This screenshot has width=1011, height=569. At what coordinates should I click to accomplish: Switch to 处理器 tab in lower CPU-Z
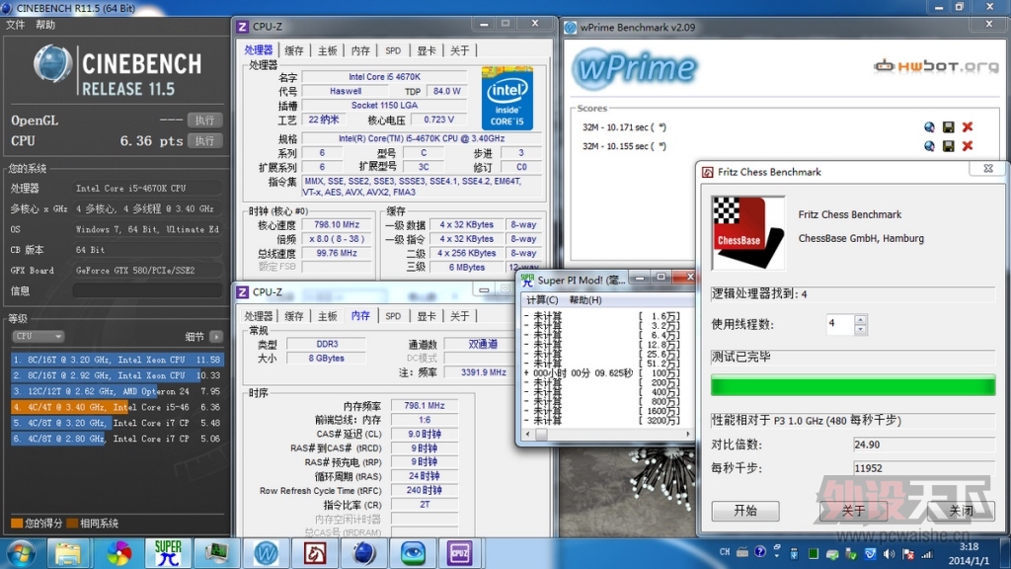pyautogui.click(x=259, y=315)
